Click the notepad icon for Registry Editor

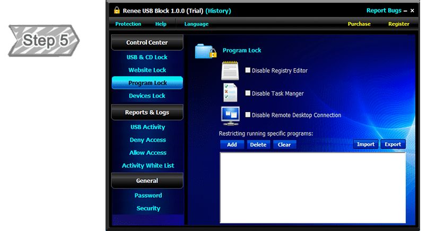point(230,71)
